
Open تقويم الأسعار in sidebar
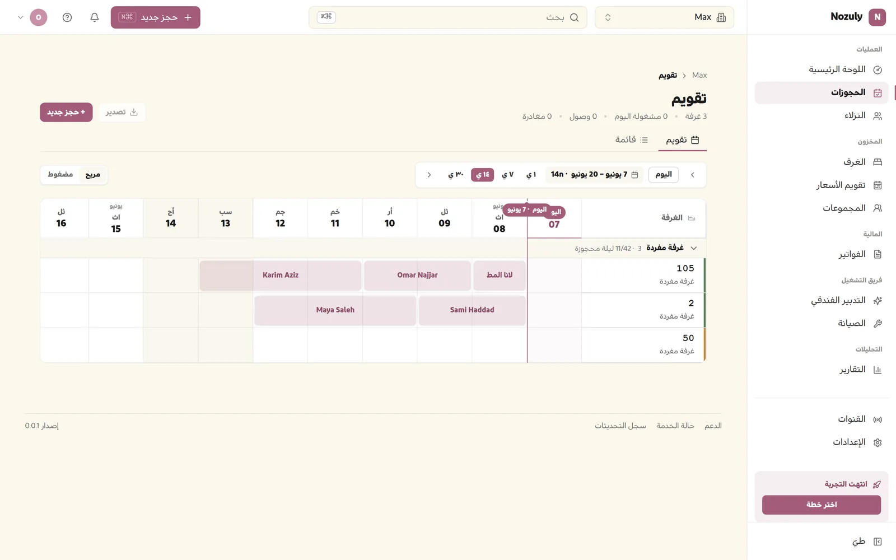click(x=822, y=185)
